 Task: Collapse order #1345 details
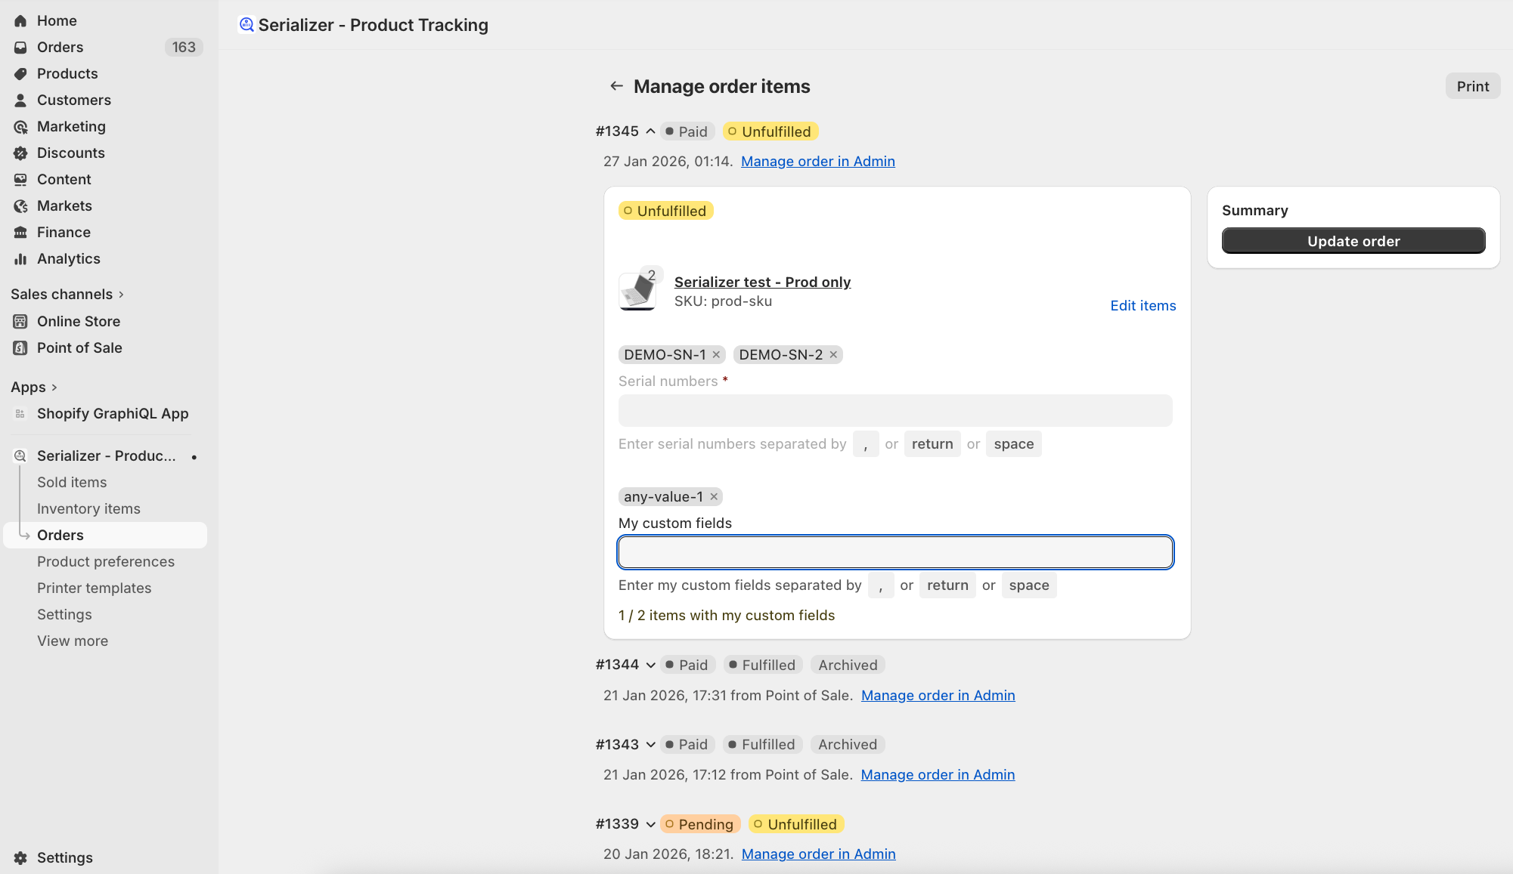coord(650,131)
